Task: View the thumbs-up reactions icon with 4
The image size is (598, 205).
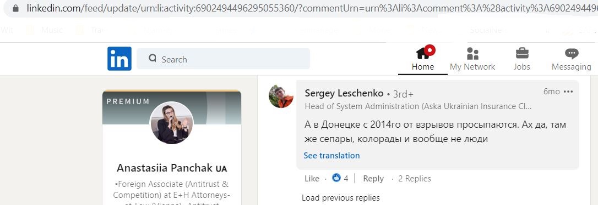Action: click(336, 178)
